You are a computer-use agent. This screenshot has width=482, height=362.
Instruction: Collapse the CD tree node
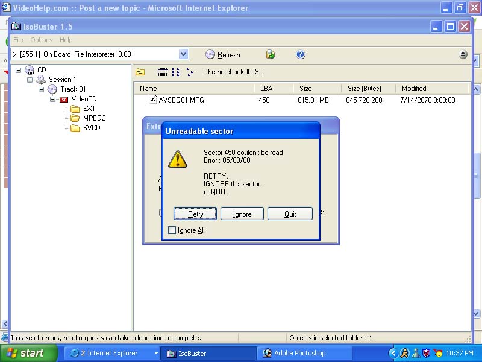tap(19, 70)
